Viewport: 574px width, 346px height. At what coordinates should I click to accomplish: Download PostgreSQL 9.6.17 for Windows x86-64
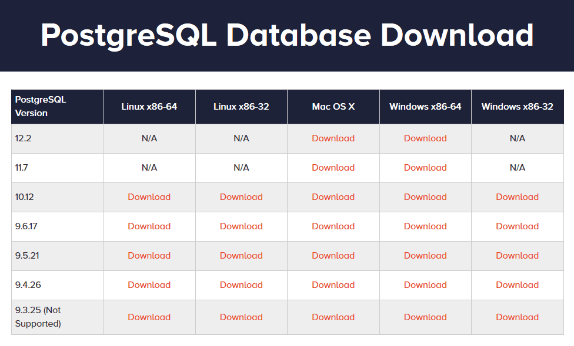click(425, 226)
